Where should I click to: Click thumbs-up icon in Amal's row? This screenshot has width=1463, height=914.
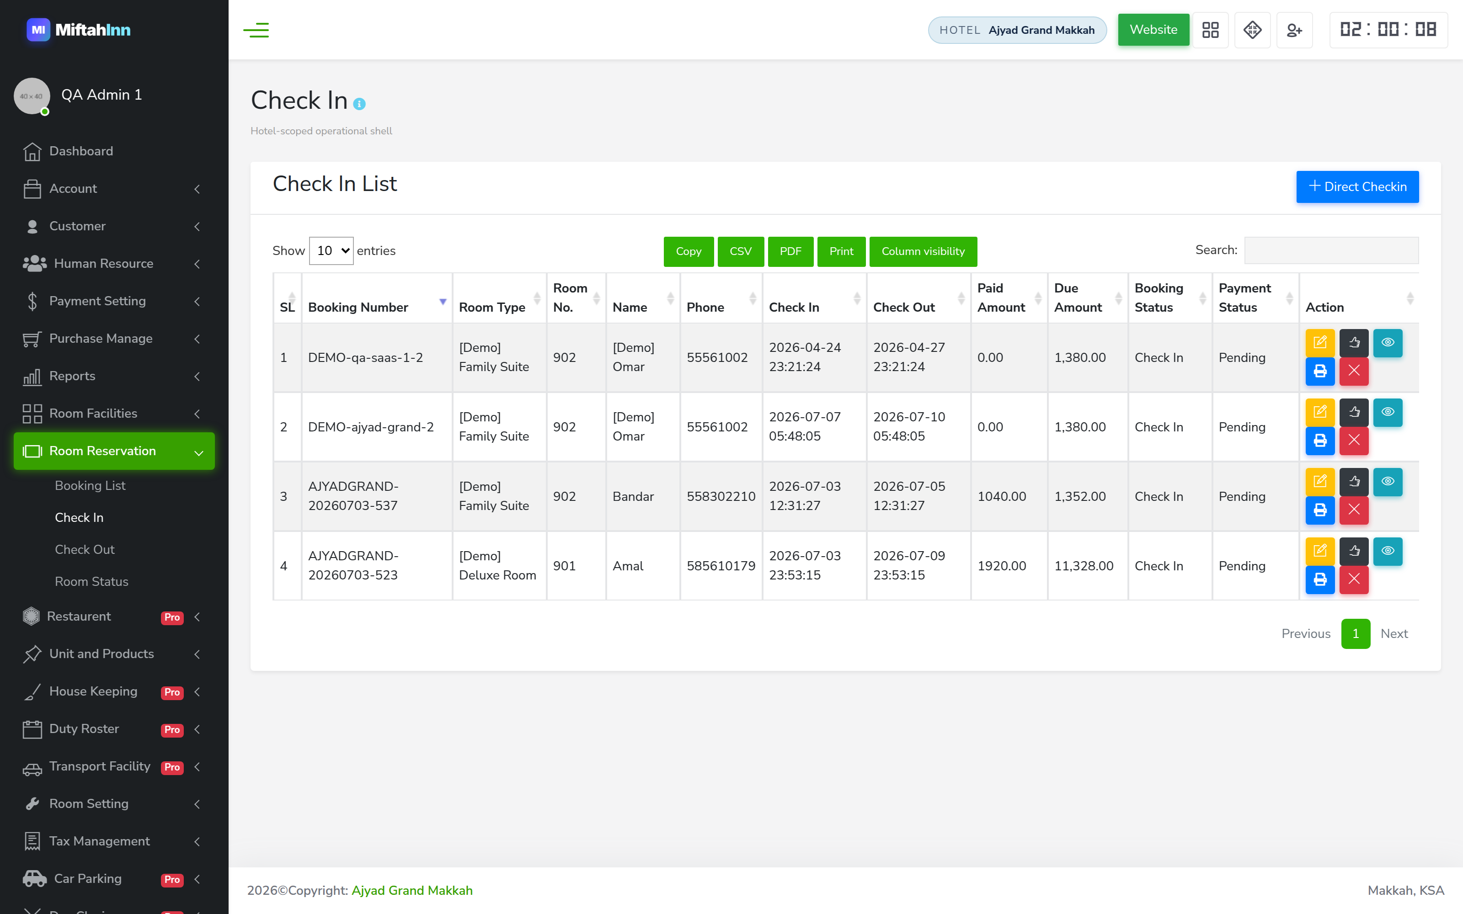pyautogui.click(x=1354, y=551)
